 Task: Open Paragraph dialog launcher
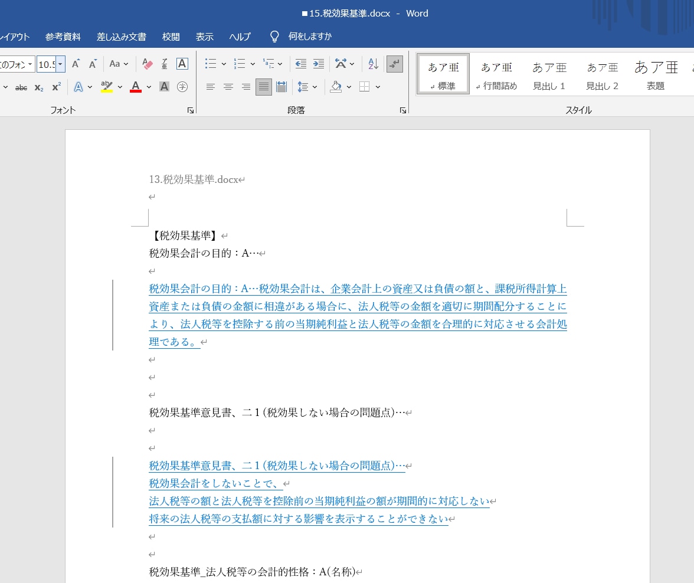[x=402, y=110]
